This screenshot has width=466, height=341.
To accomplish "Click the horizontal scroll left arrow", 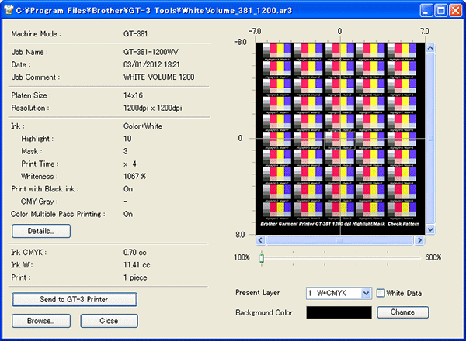I will tap(261, 240).
